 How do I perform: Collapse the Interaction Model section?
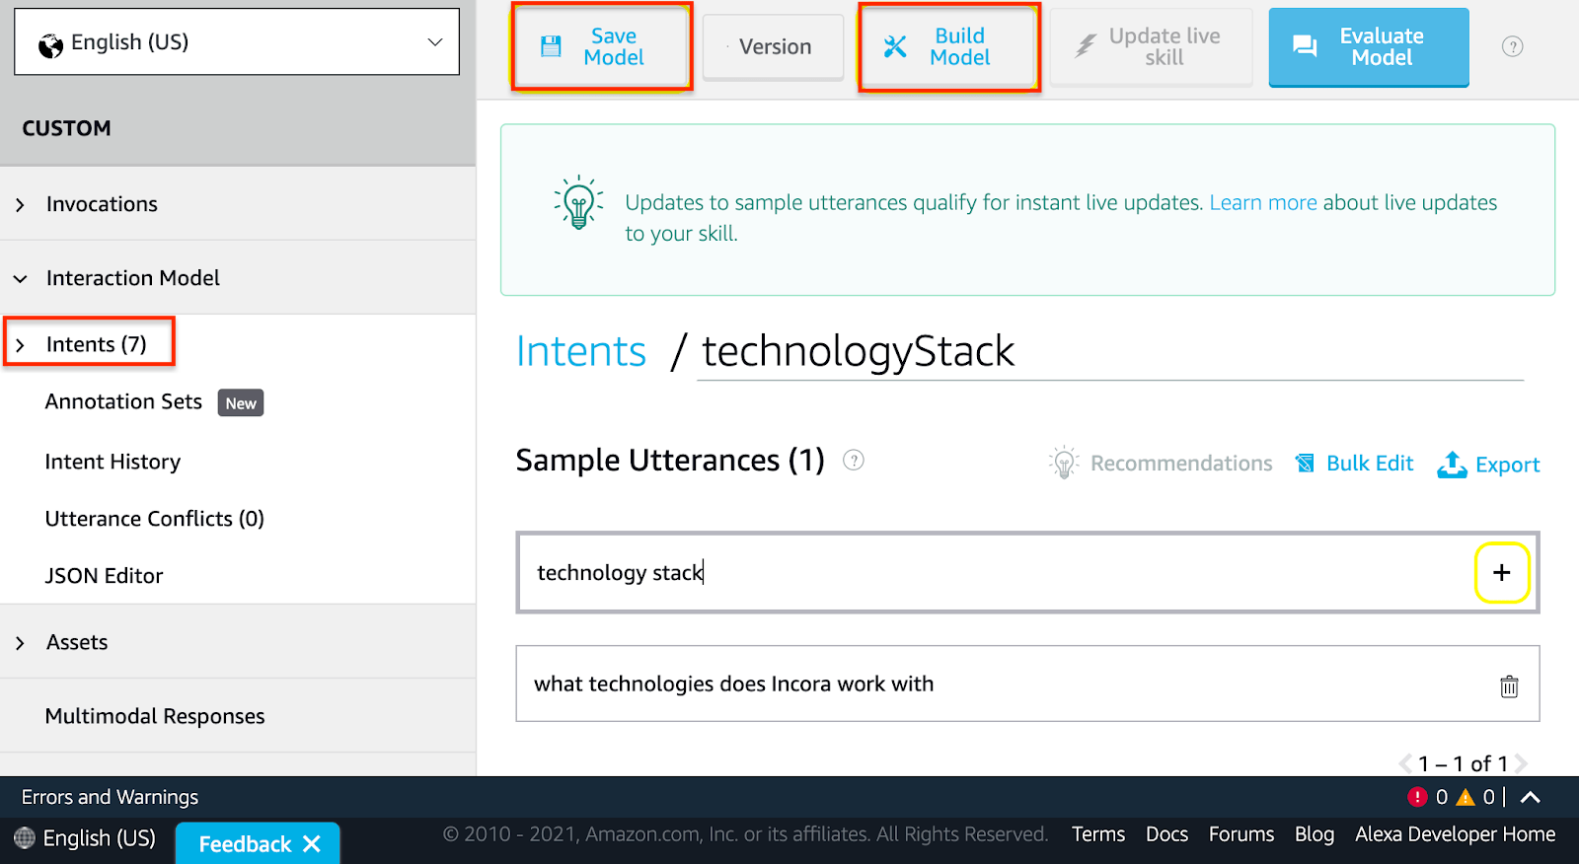(21, 279)
